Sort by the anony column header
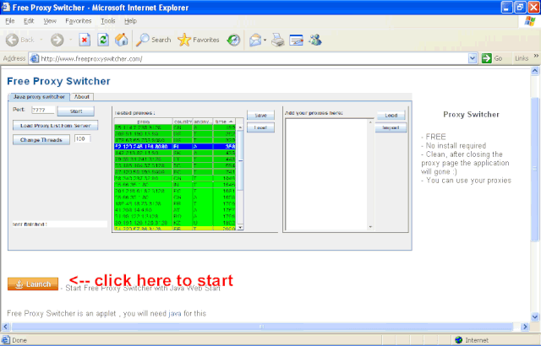Image resolution: width=541 pixels, height=346 pixels. [203, 122]
